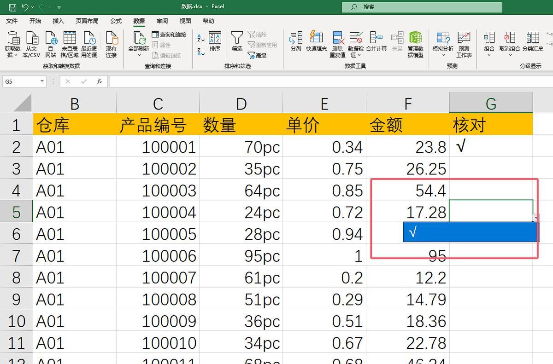The image size is (553, 364).
Task: Click cell with value 70pc
Action: [x=241, y=146]
